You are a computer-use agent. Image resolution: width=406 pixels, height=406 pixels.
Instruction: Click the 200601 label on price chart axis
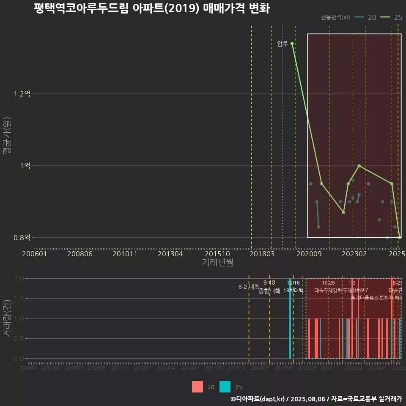pos(34,254)
